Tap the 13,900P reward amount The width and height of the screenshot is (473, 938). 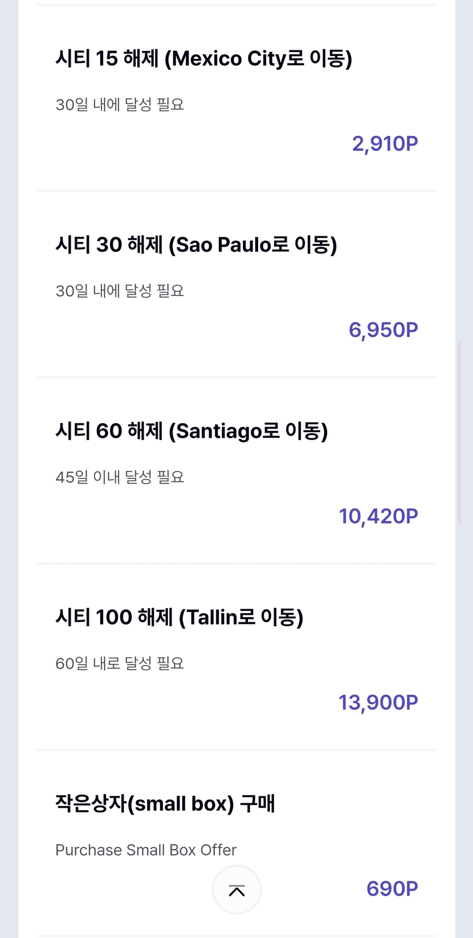click(378, 702)
